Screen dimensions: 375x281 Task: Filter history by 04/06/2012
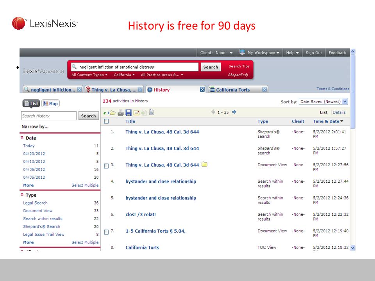click(34, 169)
